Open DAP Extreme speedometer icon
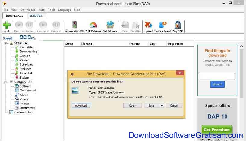 93,25
